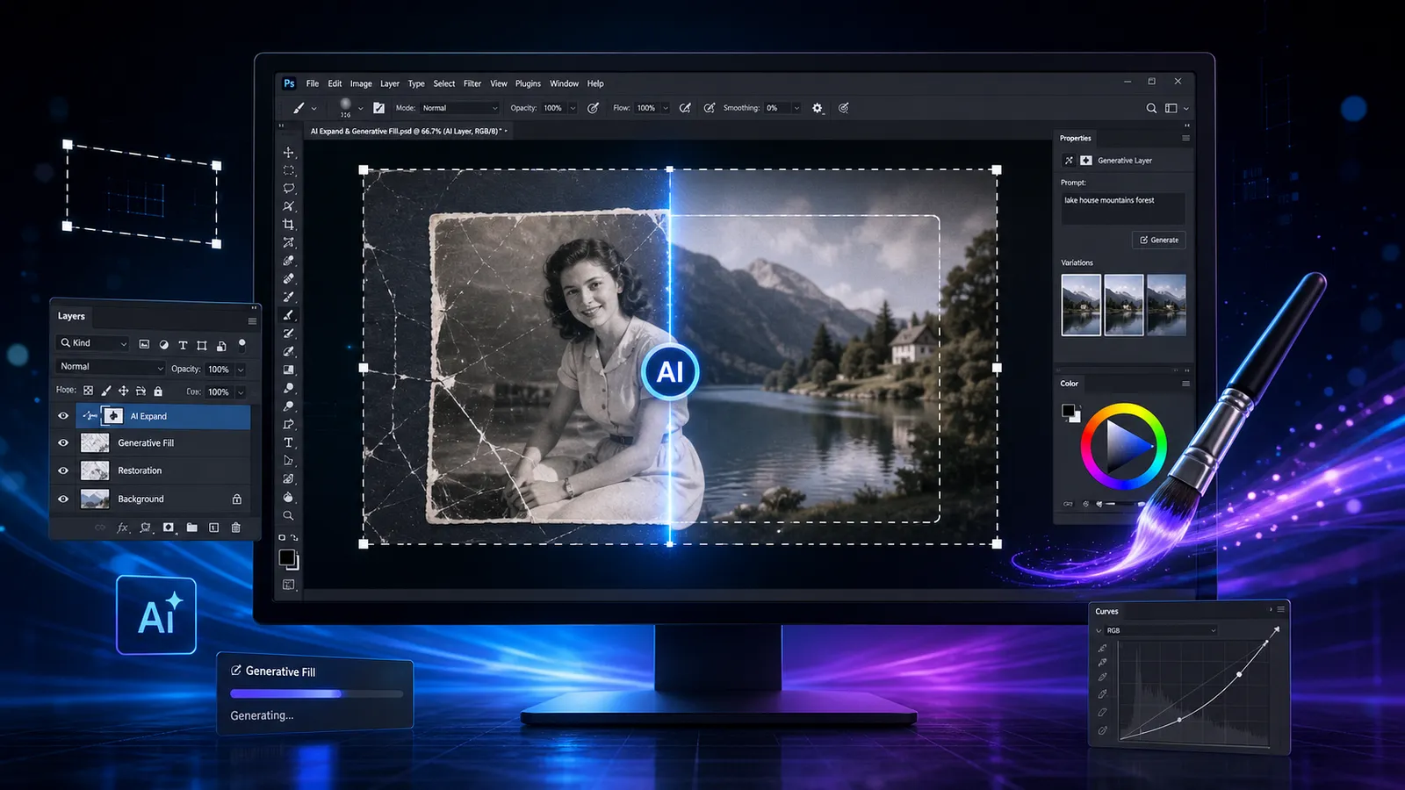Toggle lock position icon

(124, 391)
